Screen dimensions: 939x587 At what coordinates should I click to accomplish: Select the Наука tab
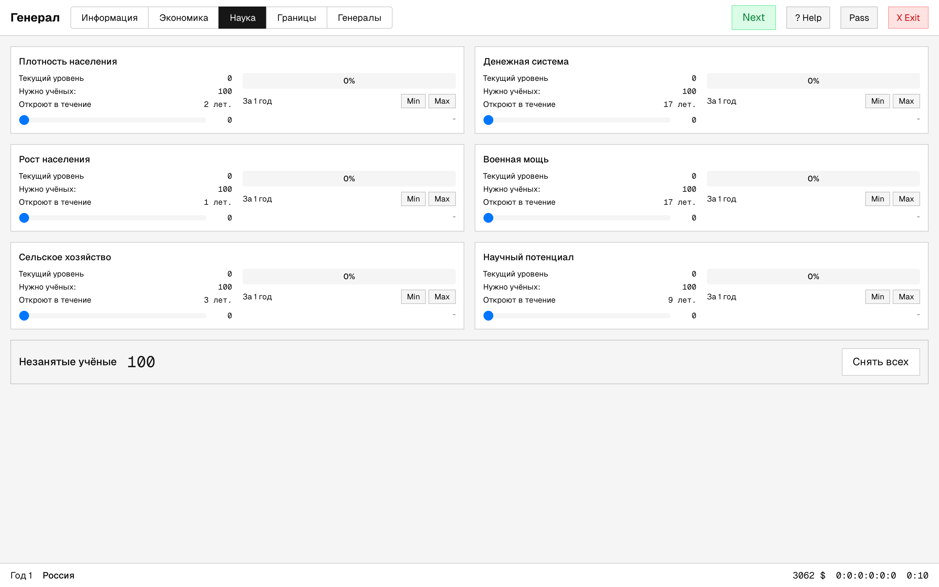pos(243,18)
